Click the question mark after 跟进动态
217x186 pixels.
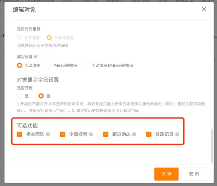[x=134, y=134]
